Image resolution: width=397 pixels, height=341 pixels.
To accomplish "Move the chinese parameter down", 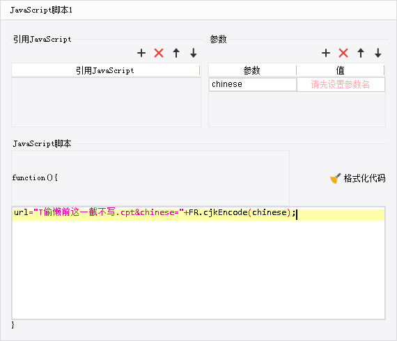I will point(378,53).
